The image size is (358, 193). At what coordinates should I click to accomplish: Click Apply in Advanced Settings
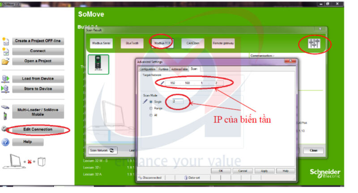(264, 171)
